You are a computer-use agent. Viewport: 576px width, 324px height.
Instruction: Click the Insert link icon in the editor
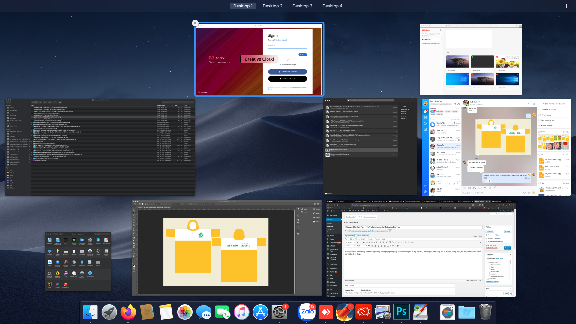point(386,242)
